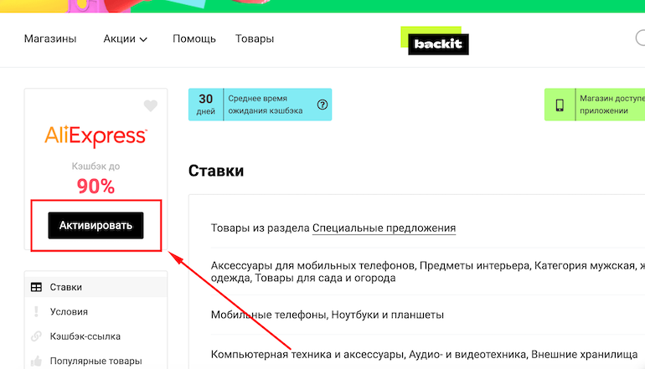
Task: Click the Ставки table icon in sidebar
Action: click(36, 287)
